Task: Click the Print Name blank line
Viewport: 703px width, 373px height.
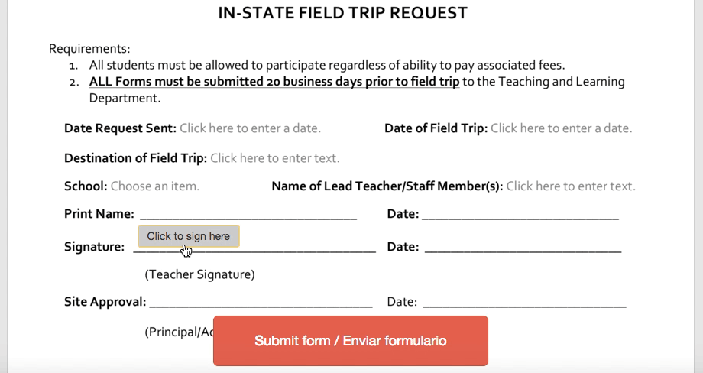Action: click(248, 215)
